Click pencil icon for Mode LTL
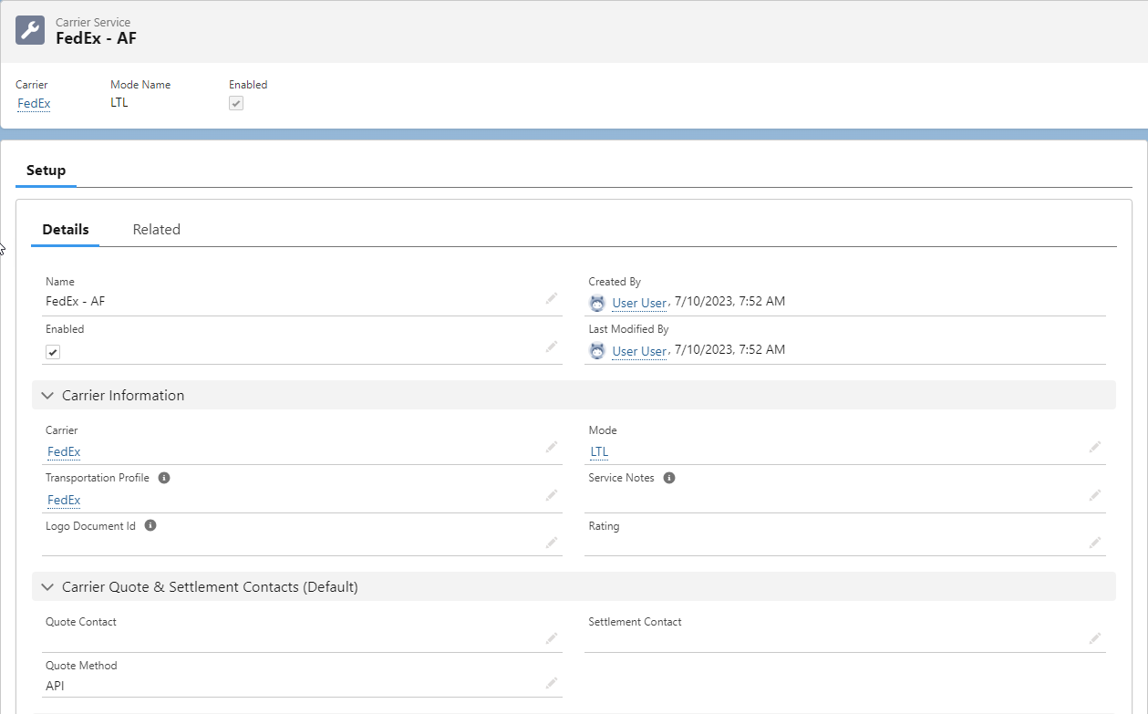Viewport: 1148px width, 714px height. point(1095,447)
